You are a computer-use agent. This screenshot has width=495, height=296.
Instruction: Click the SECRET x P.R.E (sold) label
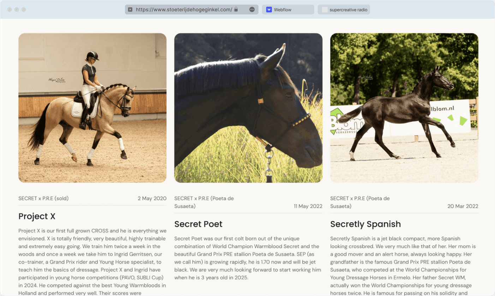[x=43, y=198]
